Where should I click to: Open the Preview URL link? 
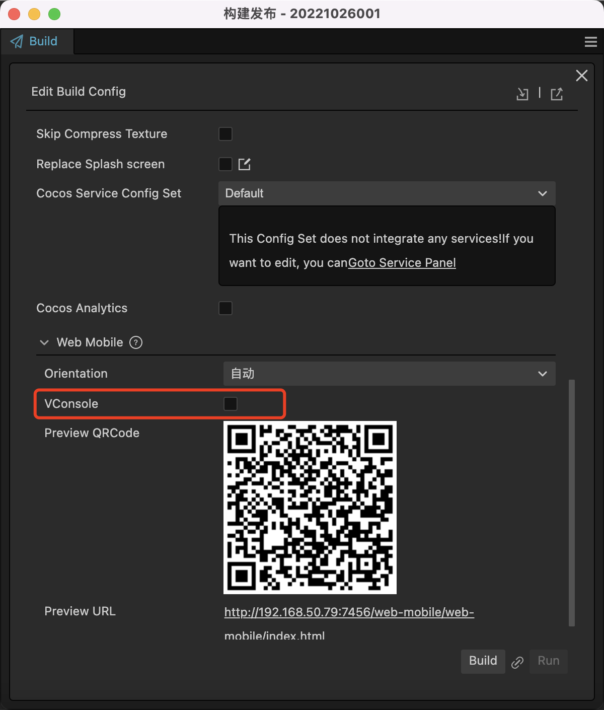click(349, 623)
